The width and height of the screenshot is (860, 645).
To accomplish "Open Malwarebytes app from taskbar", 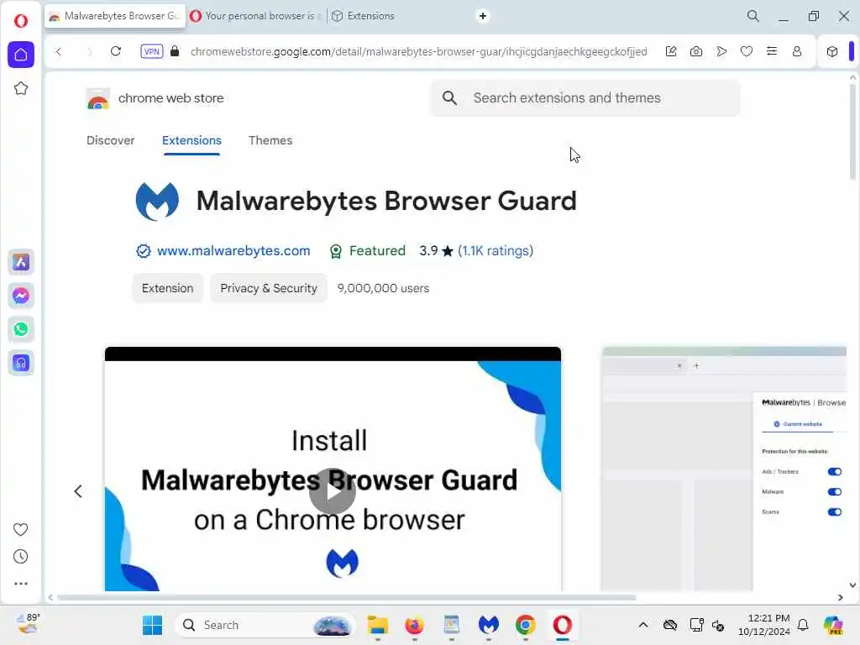I will [x=488, y=625].
